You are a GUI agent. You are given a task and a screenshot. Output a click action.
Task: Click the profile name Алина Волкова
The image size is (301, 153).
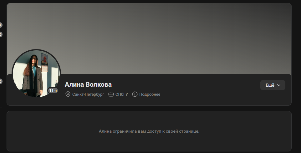[88, 84]
